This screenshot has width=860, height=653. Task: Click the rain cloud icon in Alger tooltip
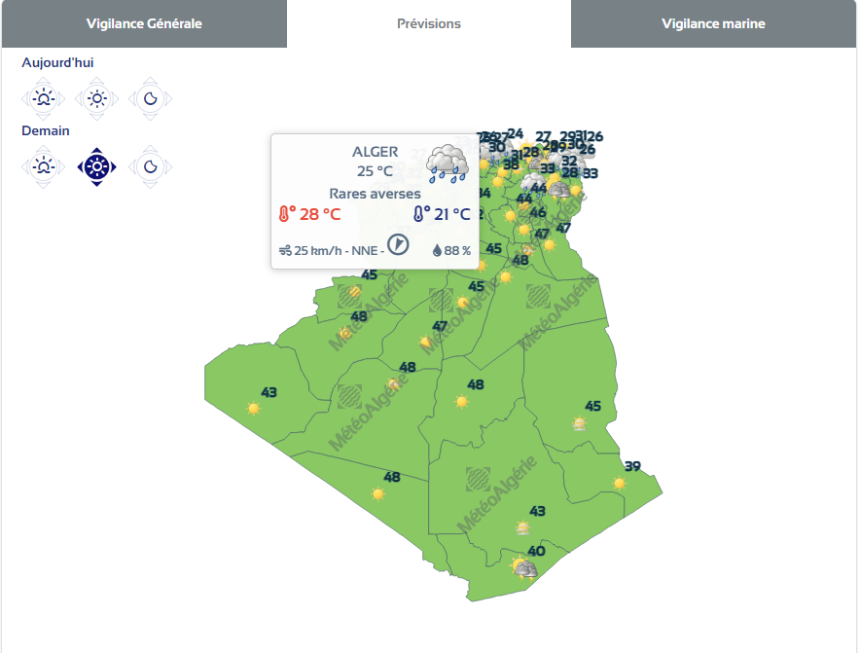[448, 163]
